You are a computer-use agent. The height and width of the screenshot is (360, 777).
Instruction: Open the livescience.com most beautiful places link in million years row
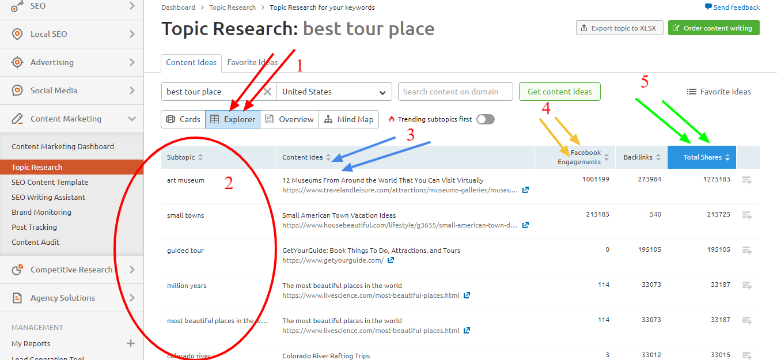point(371,295)
